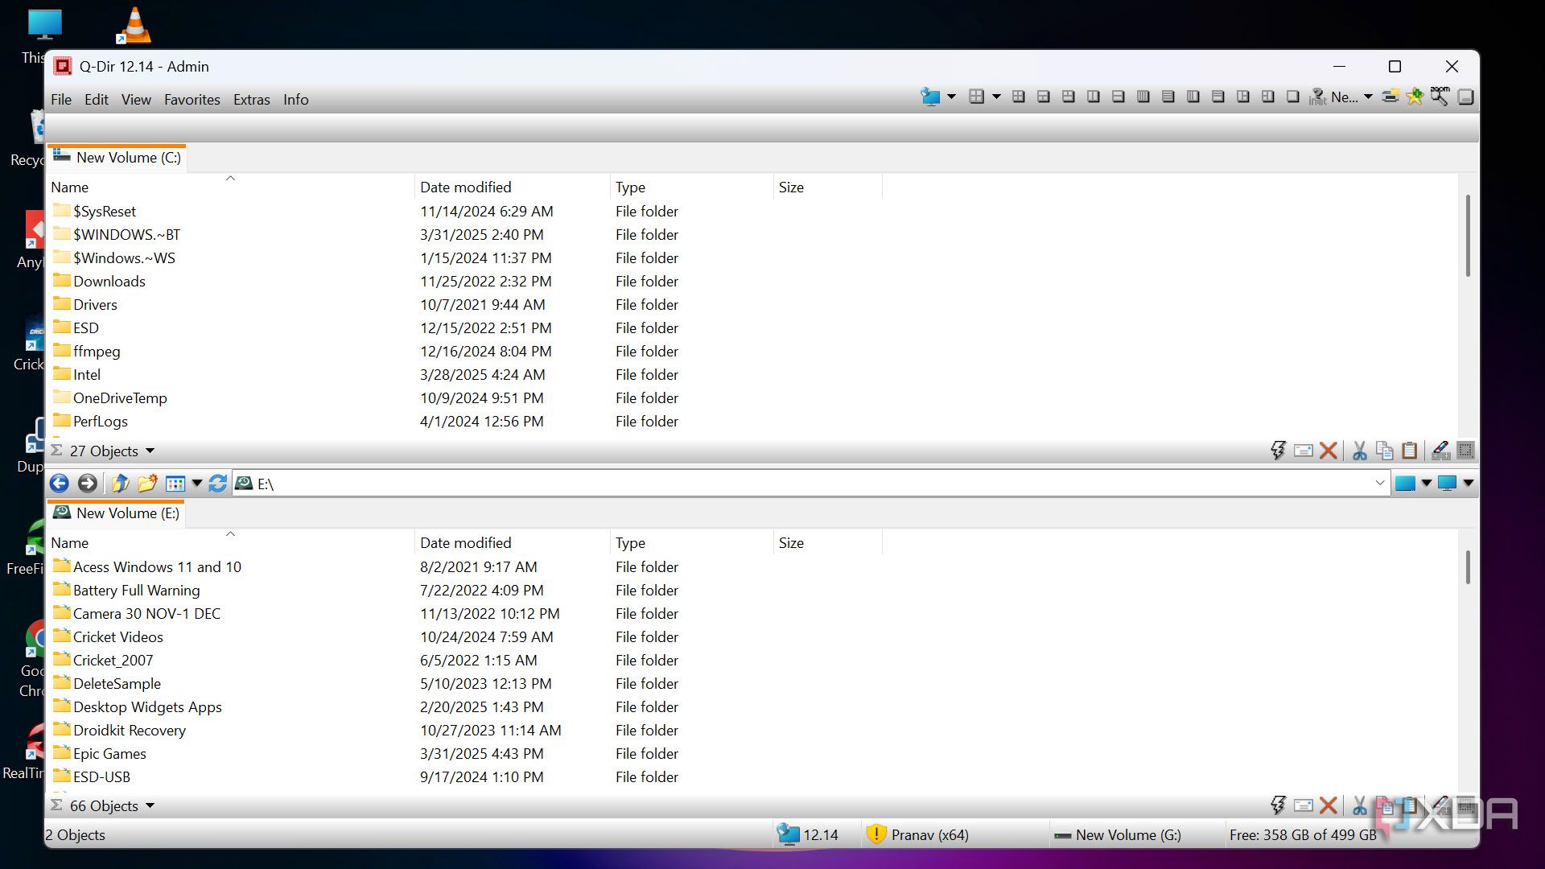Create a new folder with sparkle folder icon

click(x=147, y=483)
